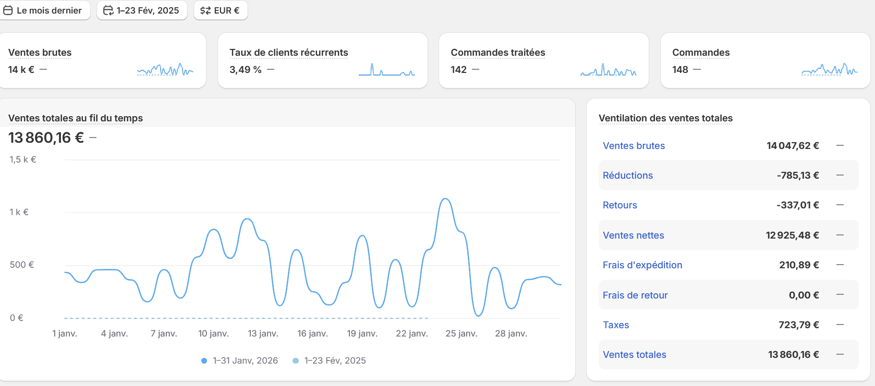
Task: Open the Ventes brutes sparkline chart
Action: (x=165, y=70)
